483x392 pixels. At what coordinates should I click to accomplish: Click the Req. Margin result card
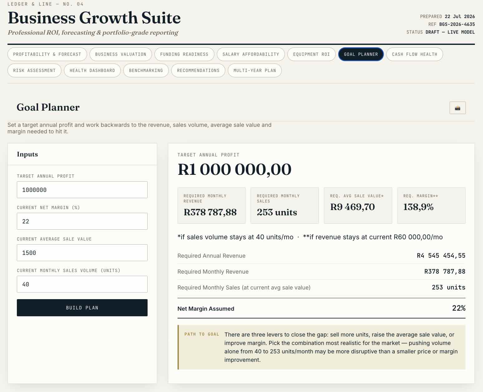(431, 205)
